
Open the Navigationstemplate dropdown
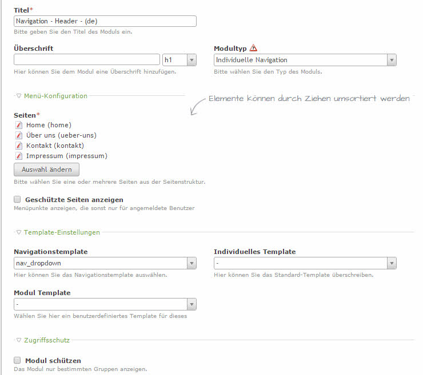pyautogui.click(x=105, y=263)
